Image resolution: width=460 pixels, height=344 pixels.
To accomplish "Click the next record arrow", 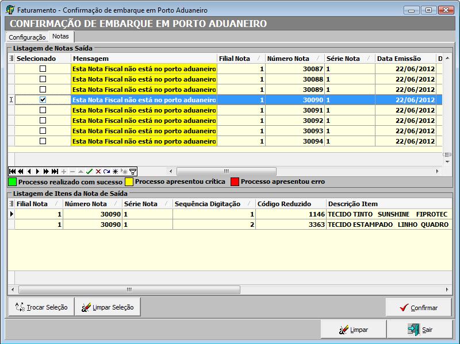I will point(37,171).
